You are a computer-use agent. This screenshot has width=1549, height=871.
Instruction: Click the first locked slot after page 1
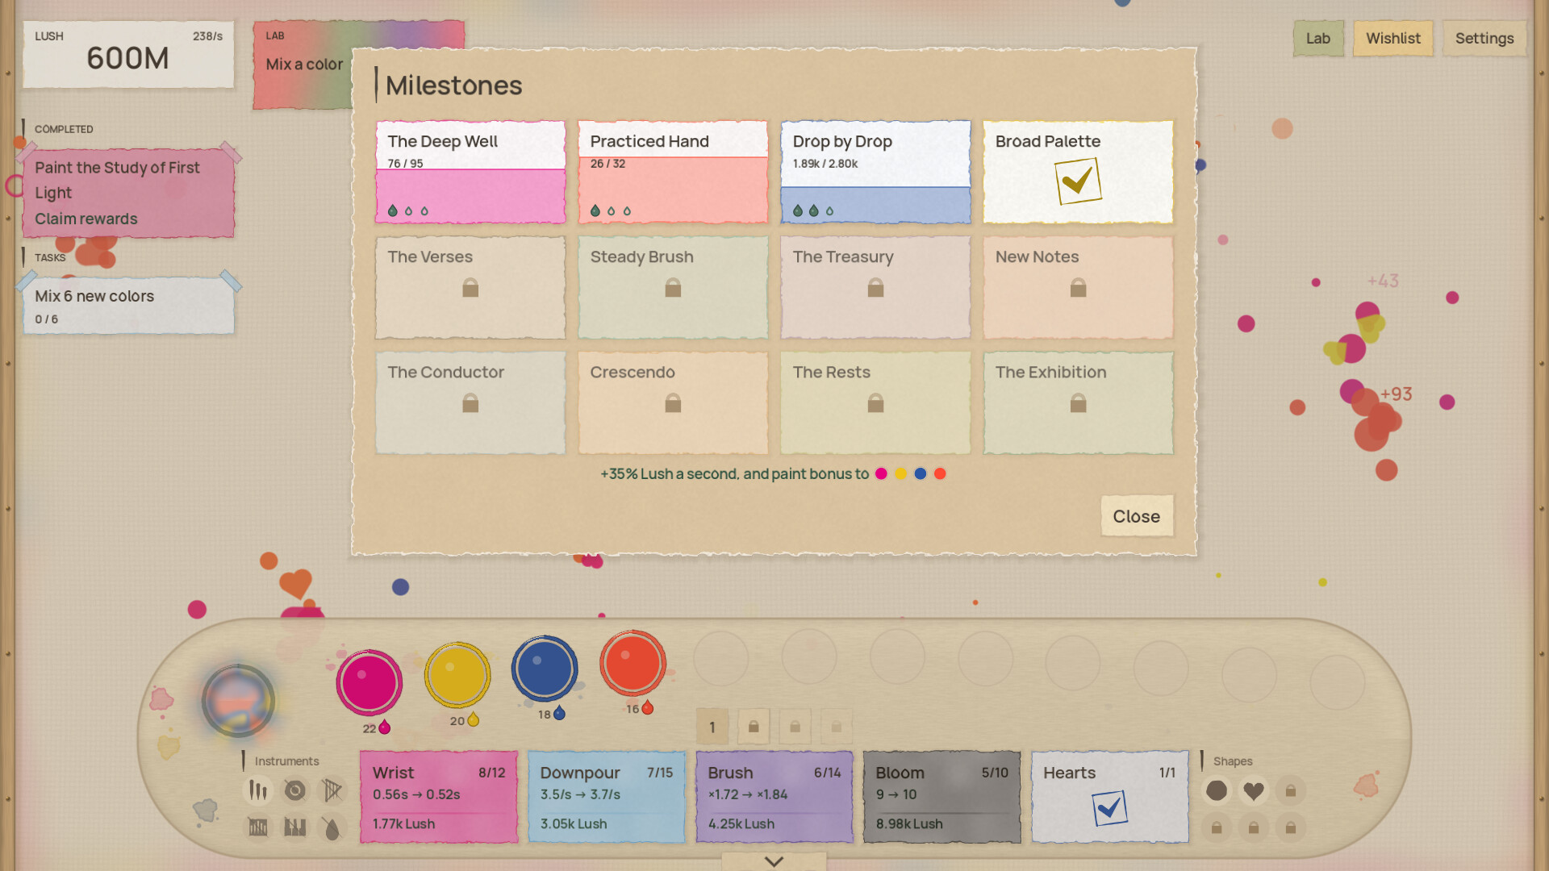pos(754,727)
